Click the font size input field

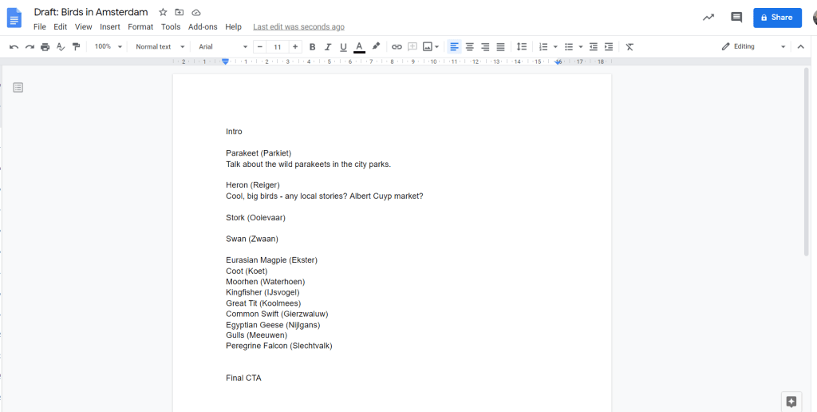(x=277, y=47)
